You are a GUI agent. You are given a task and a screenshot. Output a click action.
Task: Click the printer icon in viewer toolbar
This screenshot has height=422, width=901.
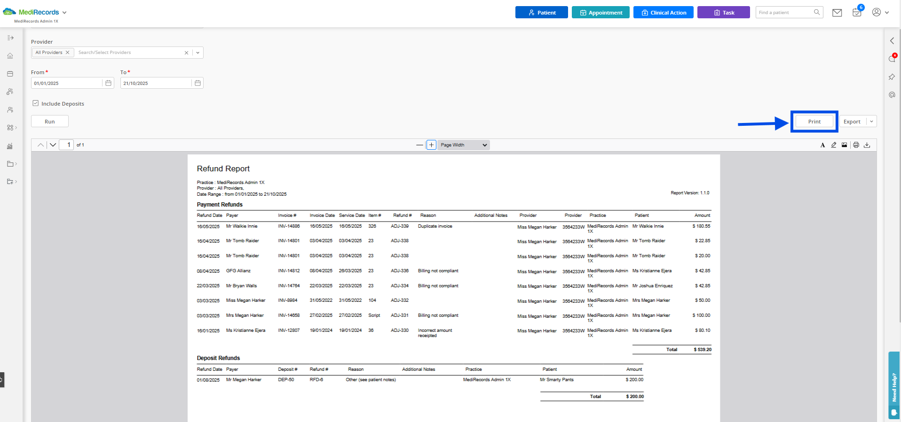pos(856,145)
